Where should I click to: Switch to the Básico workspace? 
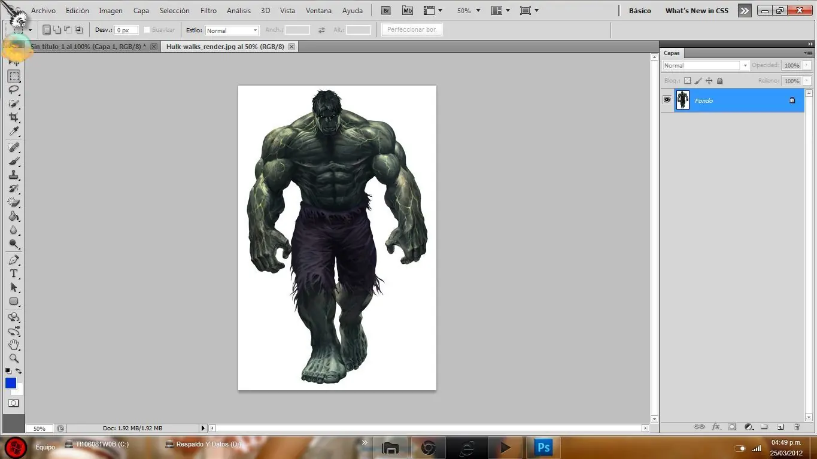tap(640, 11)
